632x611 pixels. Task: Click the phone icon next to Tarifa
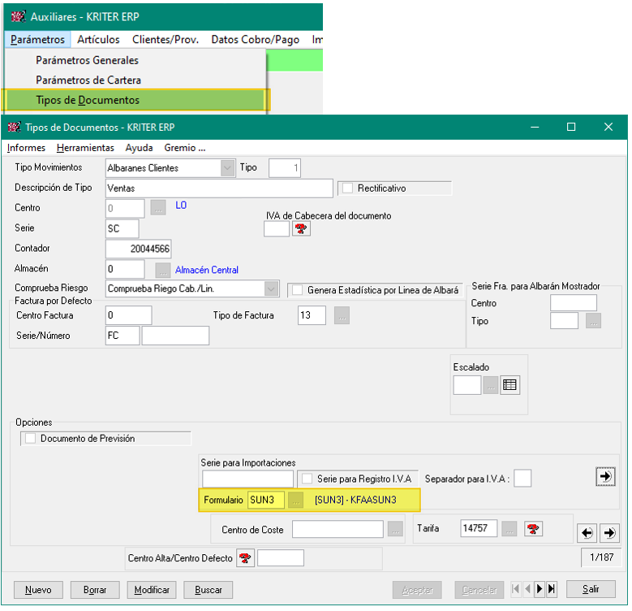pos(533,530)
